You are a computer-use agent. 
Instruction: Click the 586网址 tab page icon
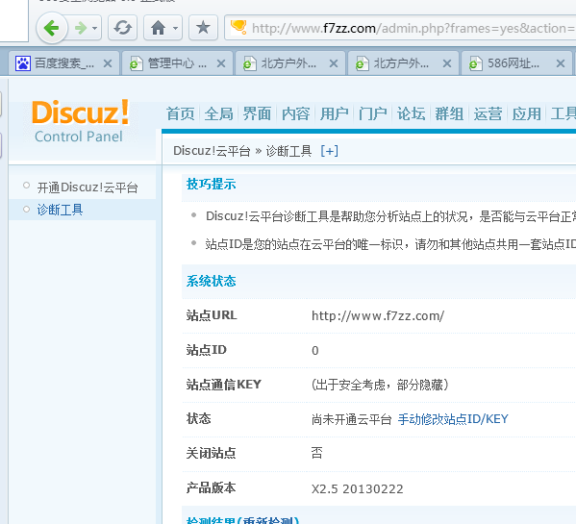[x=476, y=63]
